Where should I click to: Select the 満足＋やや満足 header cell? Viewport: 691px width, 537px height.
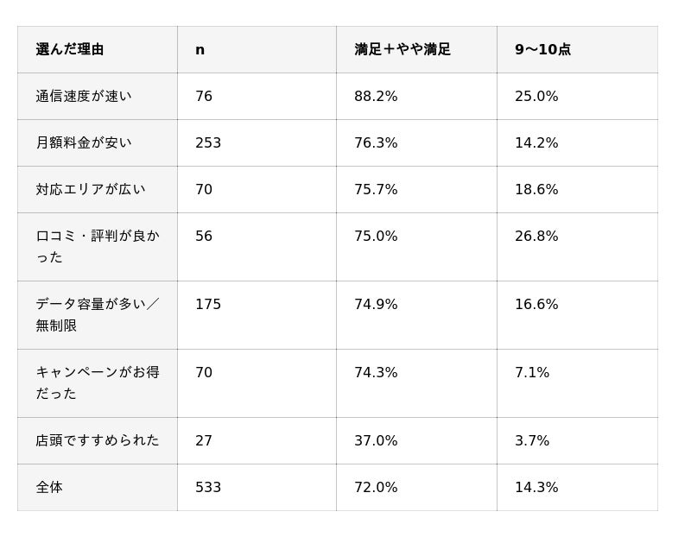click(x=417, y=49)
